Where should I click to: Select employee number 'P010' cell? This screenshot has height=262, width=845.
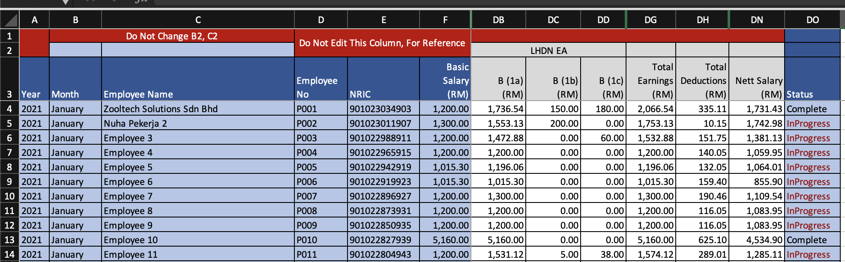[x=321, y=240]
